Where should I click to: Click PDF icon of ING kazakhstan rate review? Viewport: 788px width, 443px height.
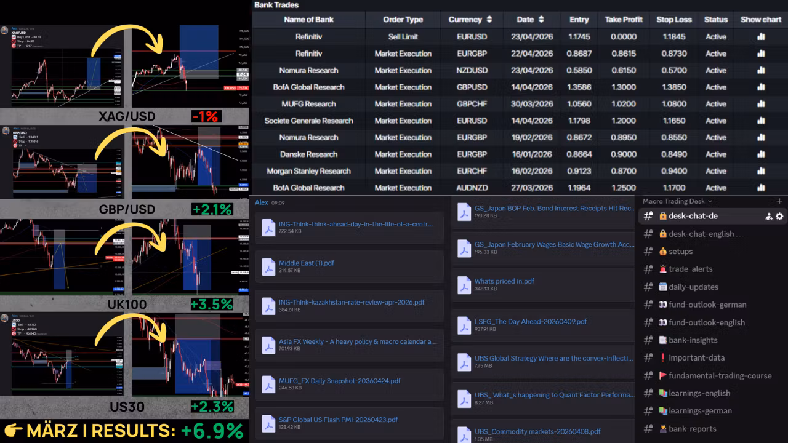(x=268, y=306)
